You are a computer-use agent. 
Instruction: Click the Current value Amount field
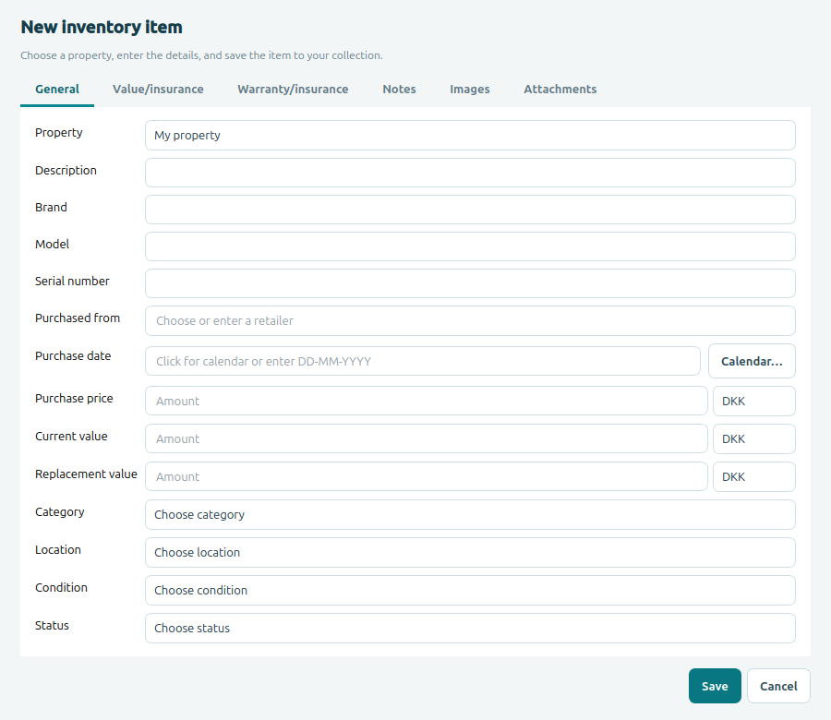point(426,438)
